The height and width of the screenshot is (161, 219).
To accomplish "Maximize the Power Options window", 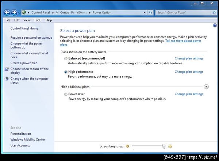I will pyautogui.click(x=202, y=4).
